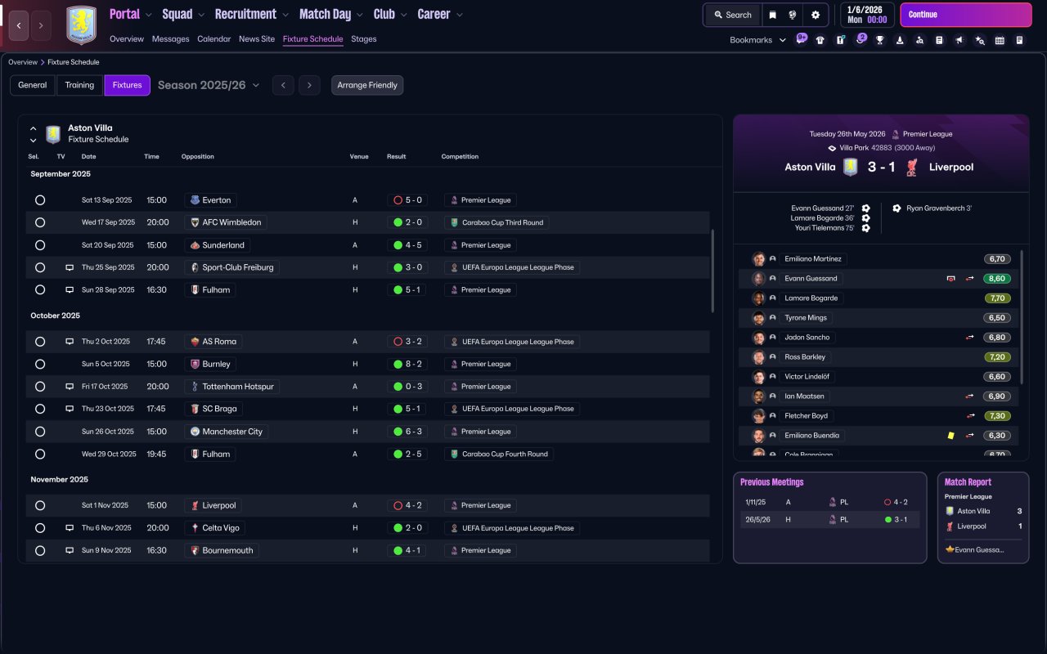Click player of match icon on Evann Guessand row
The width and height of the screenshot is (1047, 654).
951,279
